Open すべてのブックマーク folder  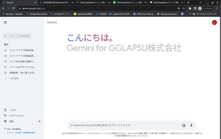(205, 14)
